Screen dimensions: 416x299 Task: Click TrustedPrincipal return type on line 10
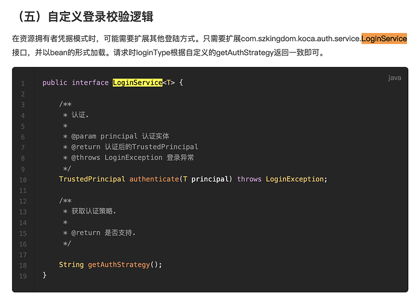coord(92,179)
